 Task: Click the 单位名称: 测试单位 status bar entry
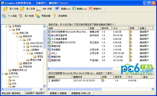(11, 93)
